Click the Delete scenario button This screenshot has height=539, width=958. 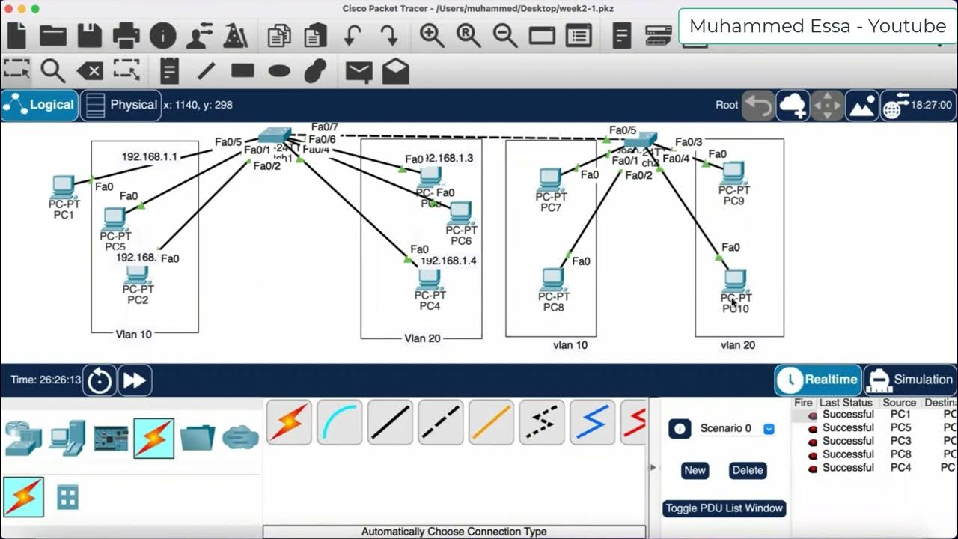click(748, 470)
